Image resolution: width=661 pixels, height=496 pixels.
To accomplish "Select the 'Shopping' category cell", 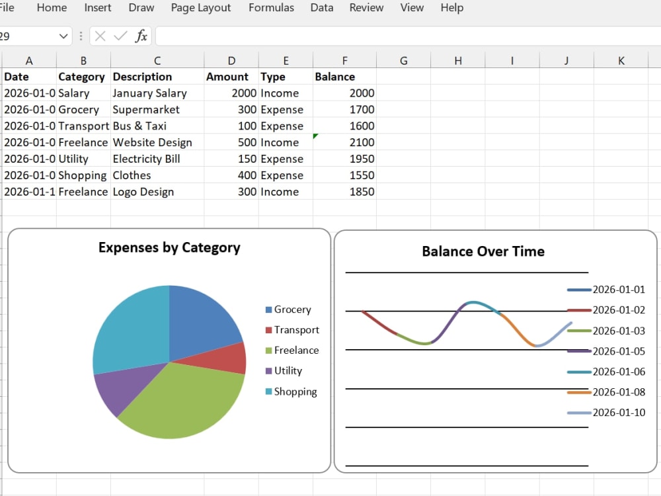I will pyautogui.click(x=83, y=175).
